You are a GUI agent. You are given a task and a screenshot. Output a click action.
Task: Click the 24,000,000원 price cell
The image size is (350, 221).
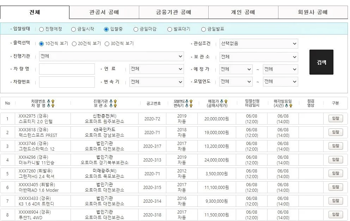click(x=216, y=160)
